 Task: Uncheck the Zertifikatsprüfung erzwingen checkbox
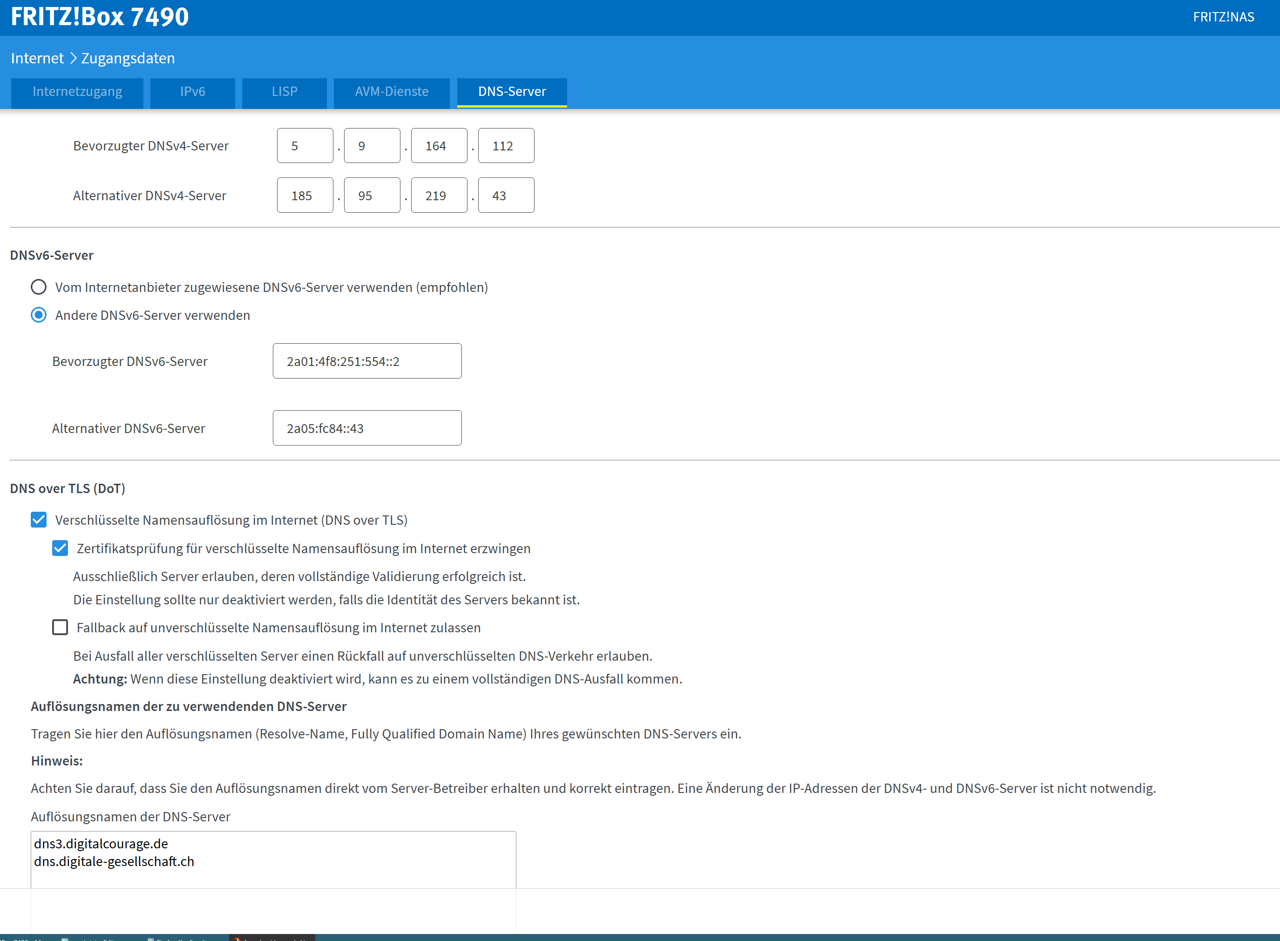point(60,548)
